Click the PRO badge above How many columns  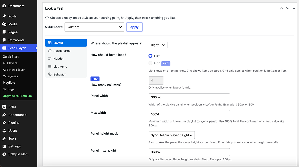[x=95, y=79]
